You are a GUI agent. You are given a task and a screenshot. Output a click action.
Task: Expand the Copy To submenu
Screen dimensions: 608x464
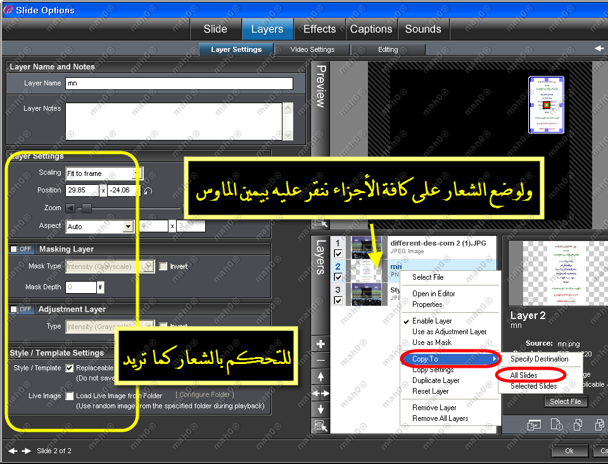coord(450,359)
